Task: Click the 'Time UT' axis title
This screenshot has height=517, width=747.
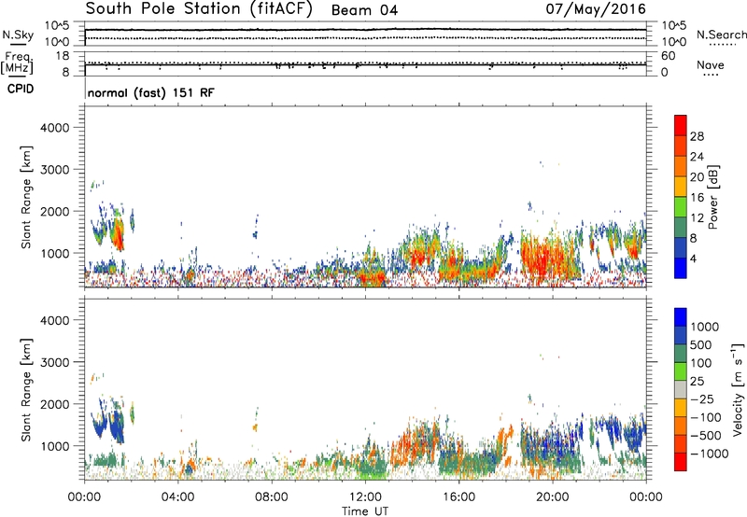Action: [x=365, y=511]
